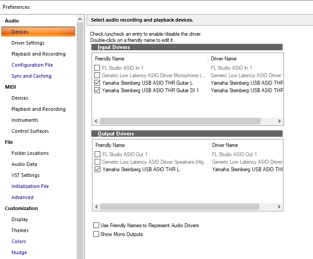
Task: Open Driver Settings under Audio
Action: pos(28,43)
